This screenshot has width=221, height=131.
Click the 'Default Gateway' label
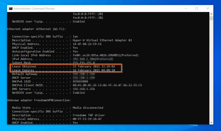(x=25, y=74)
